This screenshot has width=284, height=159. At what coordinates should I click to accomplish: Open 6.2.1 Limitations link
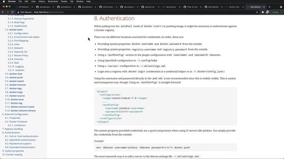[17, 125]
